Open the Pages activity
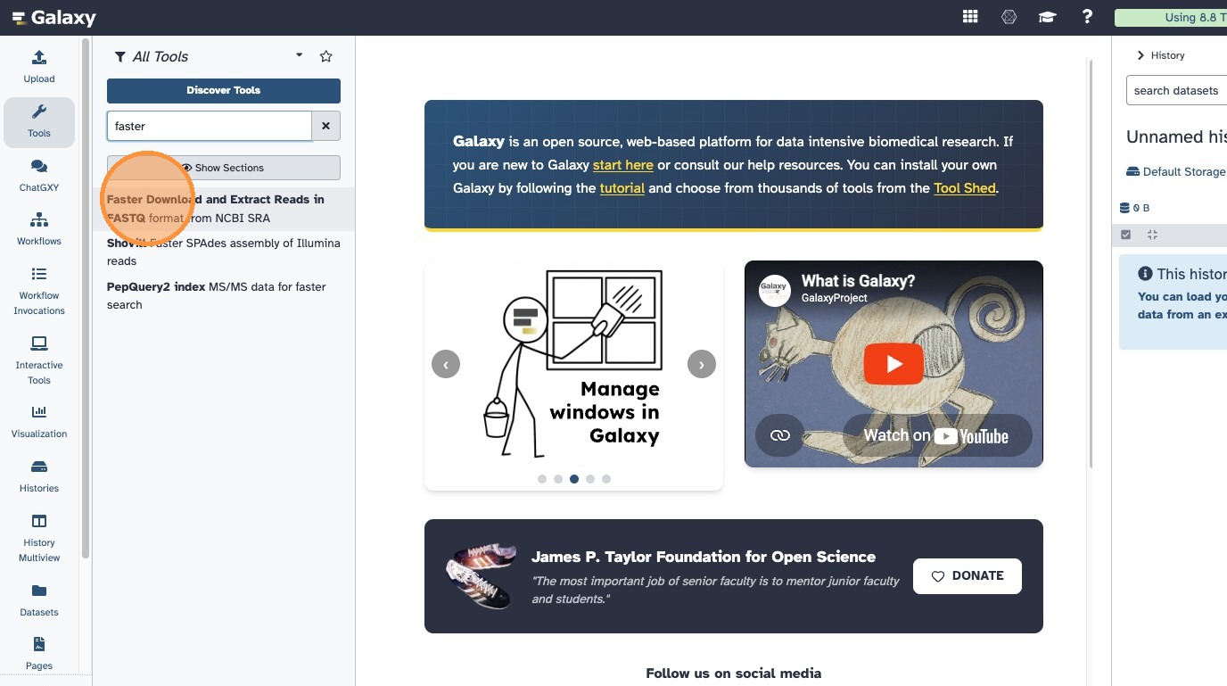 pyautogui.click(x=39, y=654)
